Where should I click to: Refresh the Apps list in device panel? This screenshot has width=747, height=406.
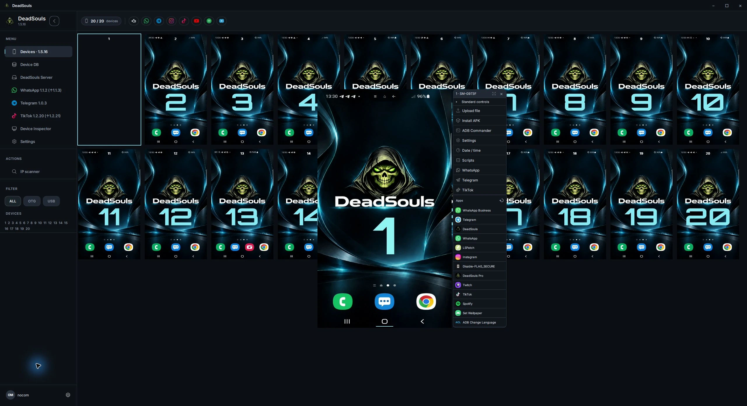[x=501, y=201]
